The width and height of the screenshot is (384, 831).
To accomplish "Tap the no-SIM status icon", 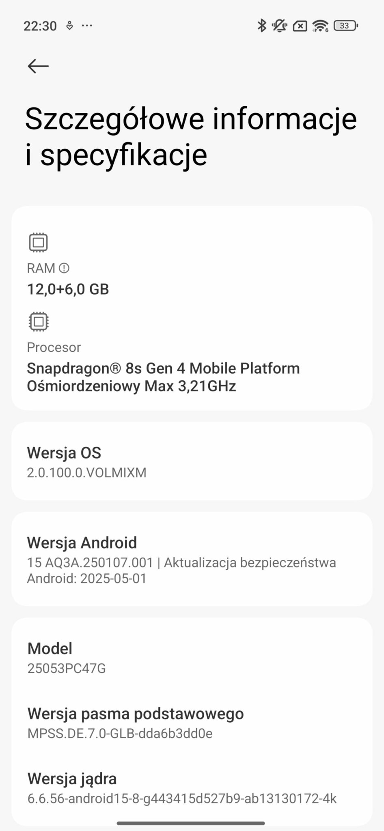I will [x=300, y=26].
